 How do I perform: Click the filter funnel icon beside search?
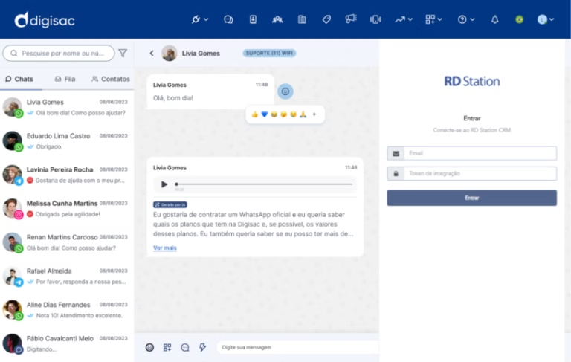(x=123, y=53)
